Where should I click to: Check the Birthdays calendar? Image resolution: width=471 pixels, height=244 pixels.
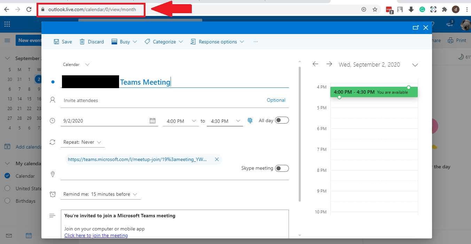pyautogui.click(x=7, y=201)
